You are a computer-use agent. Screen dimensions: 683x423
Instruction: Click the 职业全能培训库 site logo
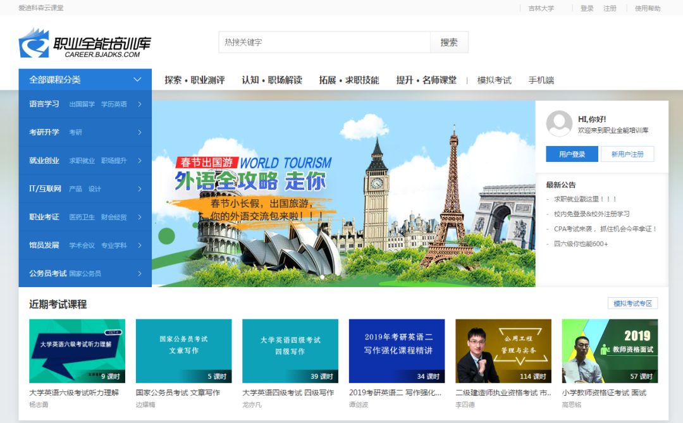tap(85, 44)
